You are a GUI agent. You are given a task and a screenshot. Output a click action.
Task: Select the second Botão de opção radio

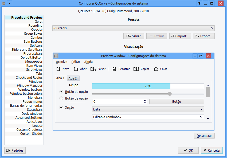[x=61, y=98]
